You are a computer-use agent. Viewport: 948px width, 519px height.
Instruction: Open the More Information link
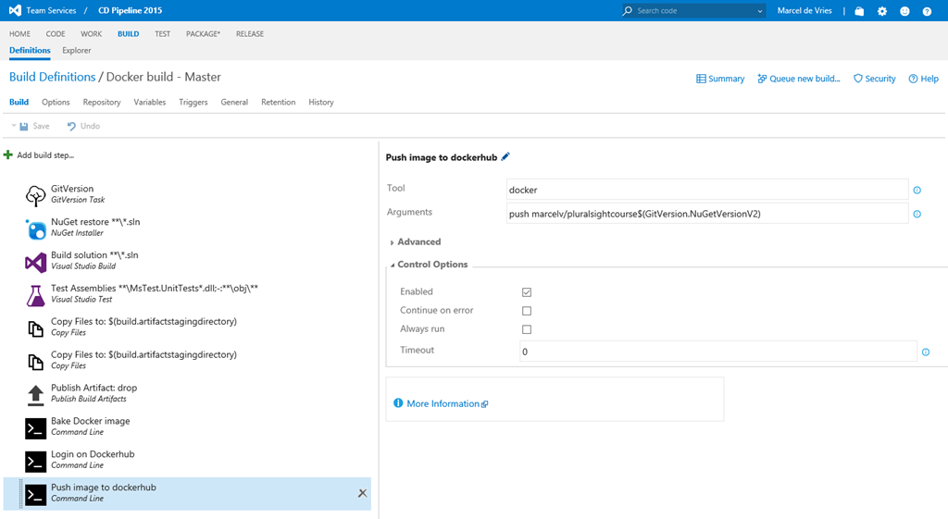point(443,404)
